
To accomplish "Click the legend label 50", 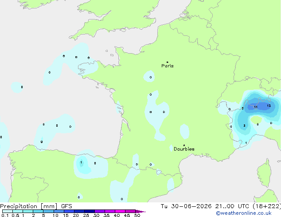I will click(137, 215).
